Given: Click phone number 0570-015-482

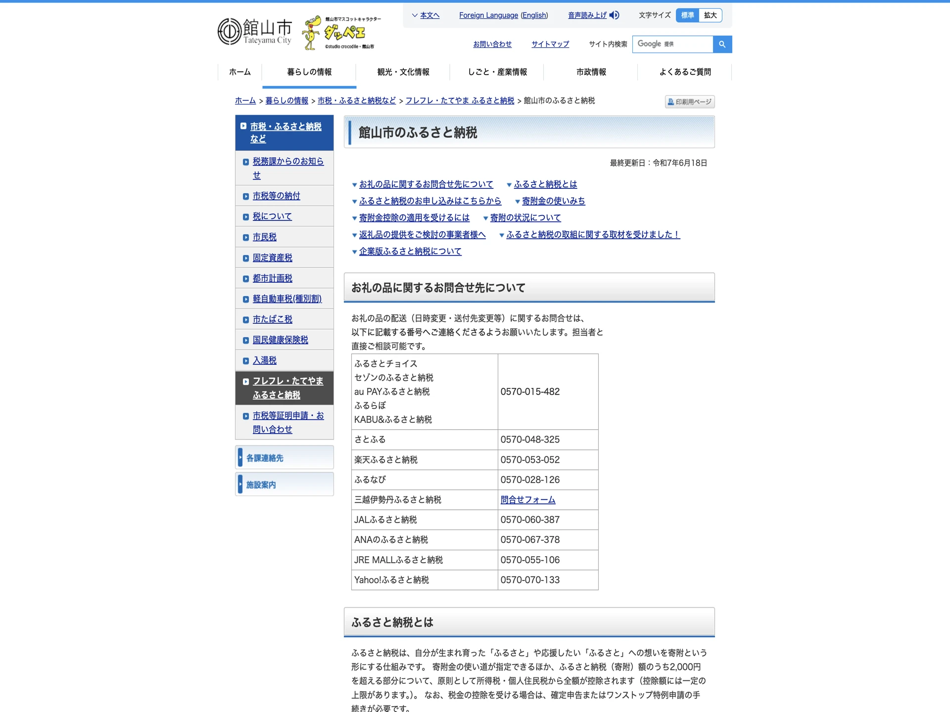Looking at the screenshot, I should click(x=530, y=392).
